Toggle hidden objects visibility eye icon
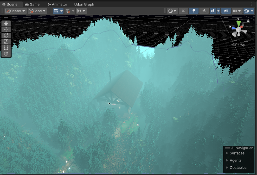This screenshot has height=175, width=257. 226,11
